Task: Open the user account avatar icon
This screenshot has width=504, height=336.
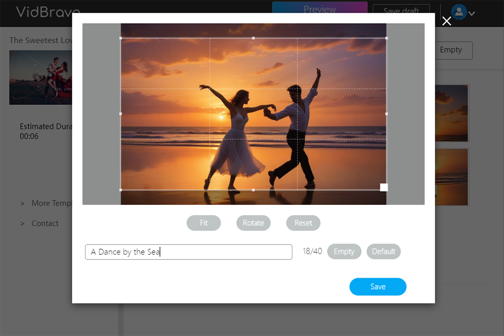Action: click(459, 12)
